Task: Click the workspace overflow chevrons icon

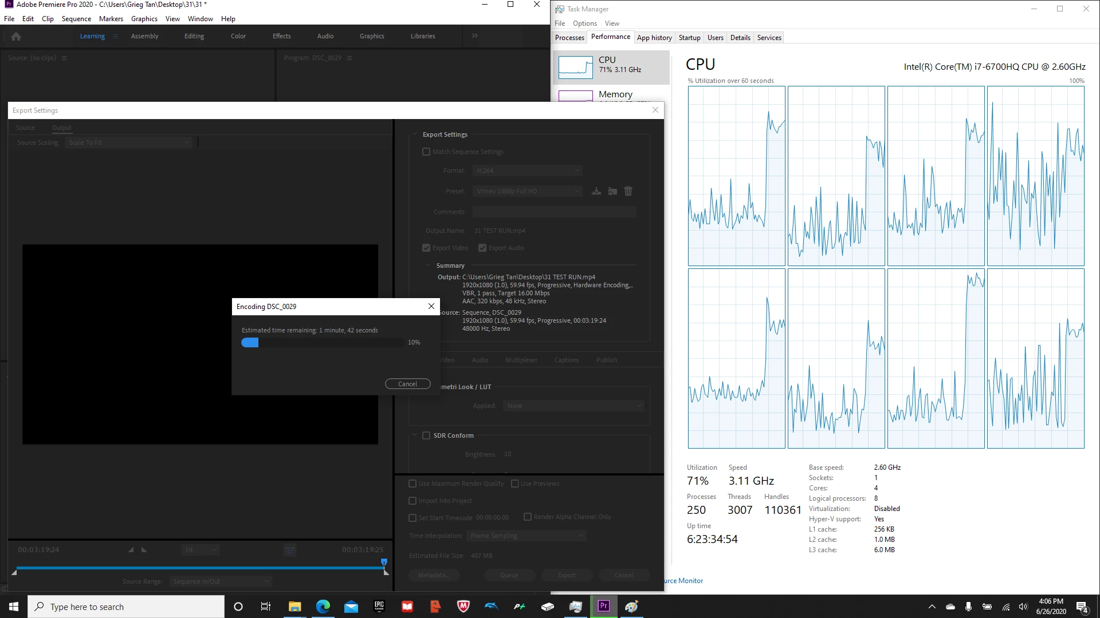Action: (474, 36)
